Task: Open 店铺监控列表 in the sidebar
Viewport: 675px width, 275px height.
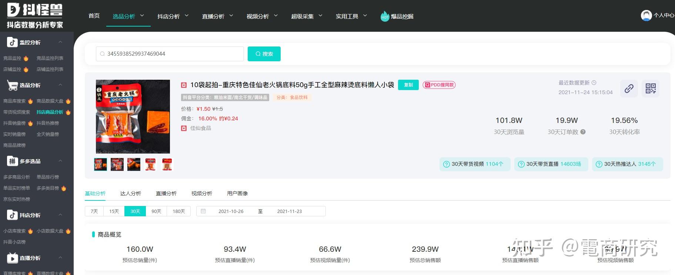Action: tap(50, 69)
